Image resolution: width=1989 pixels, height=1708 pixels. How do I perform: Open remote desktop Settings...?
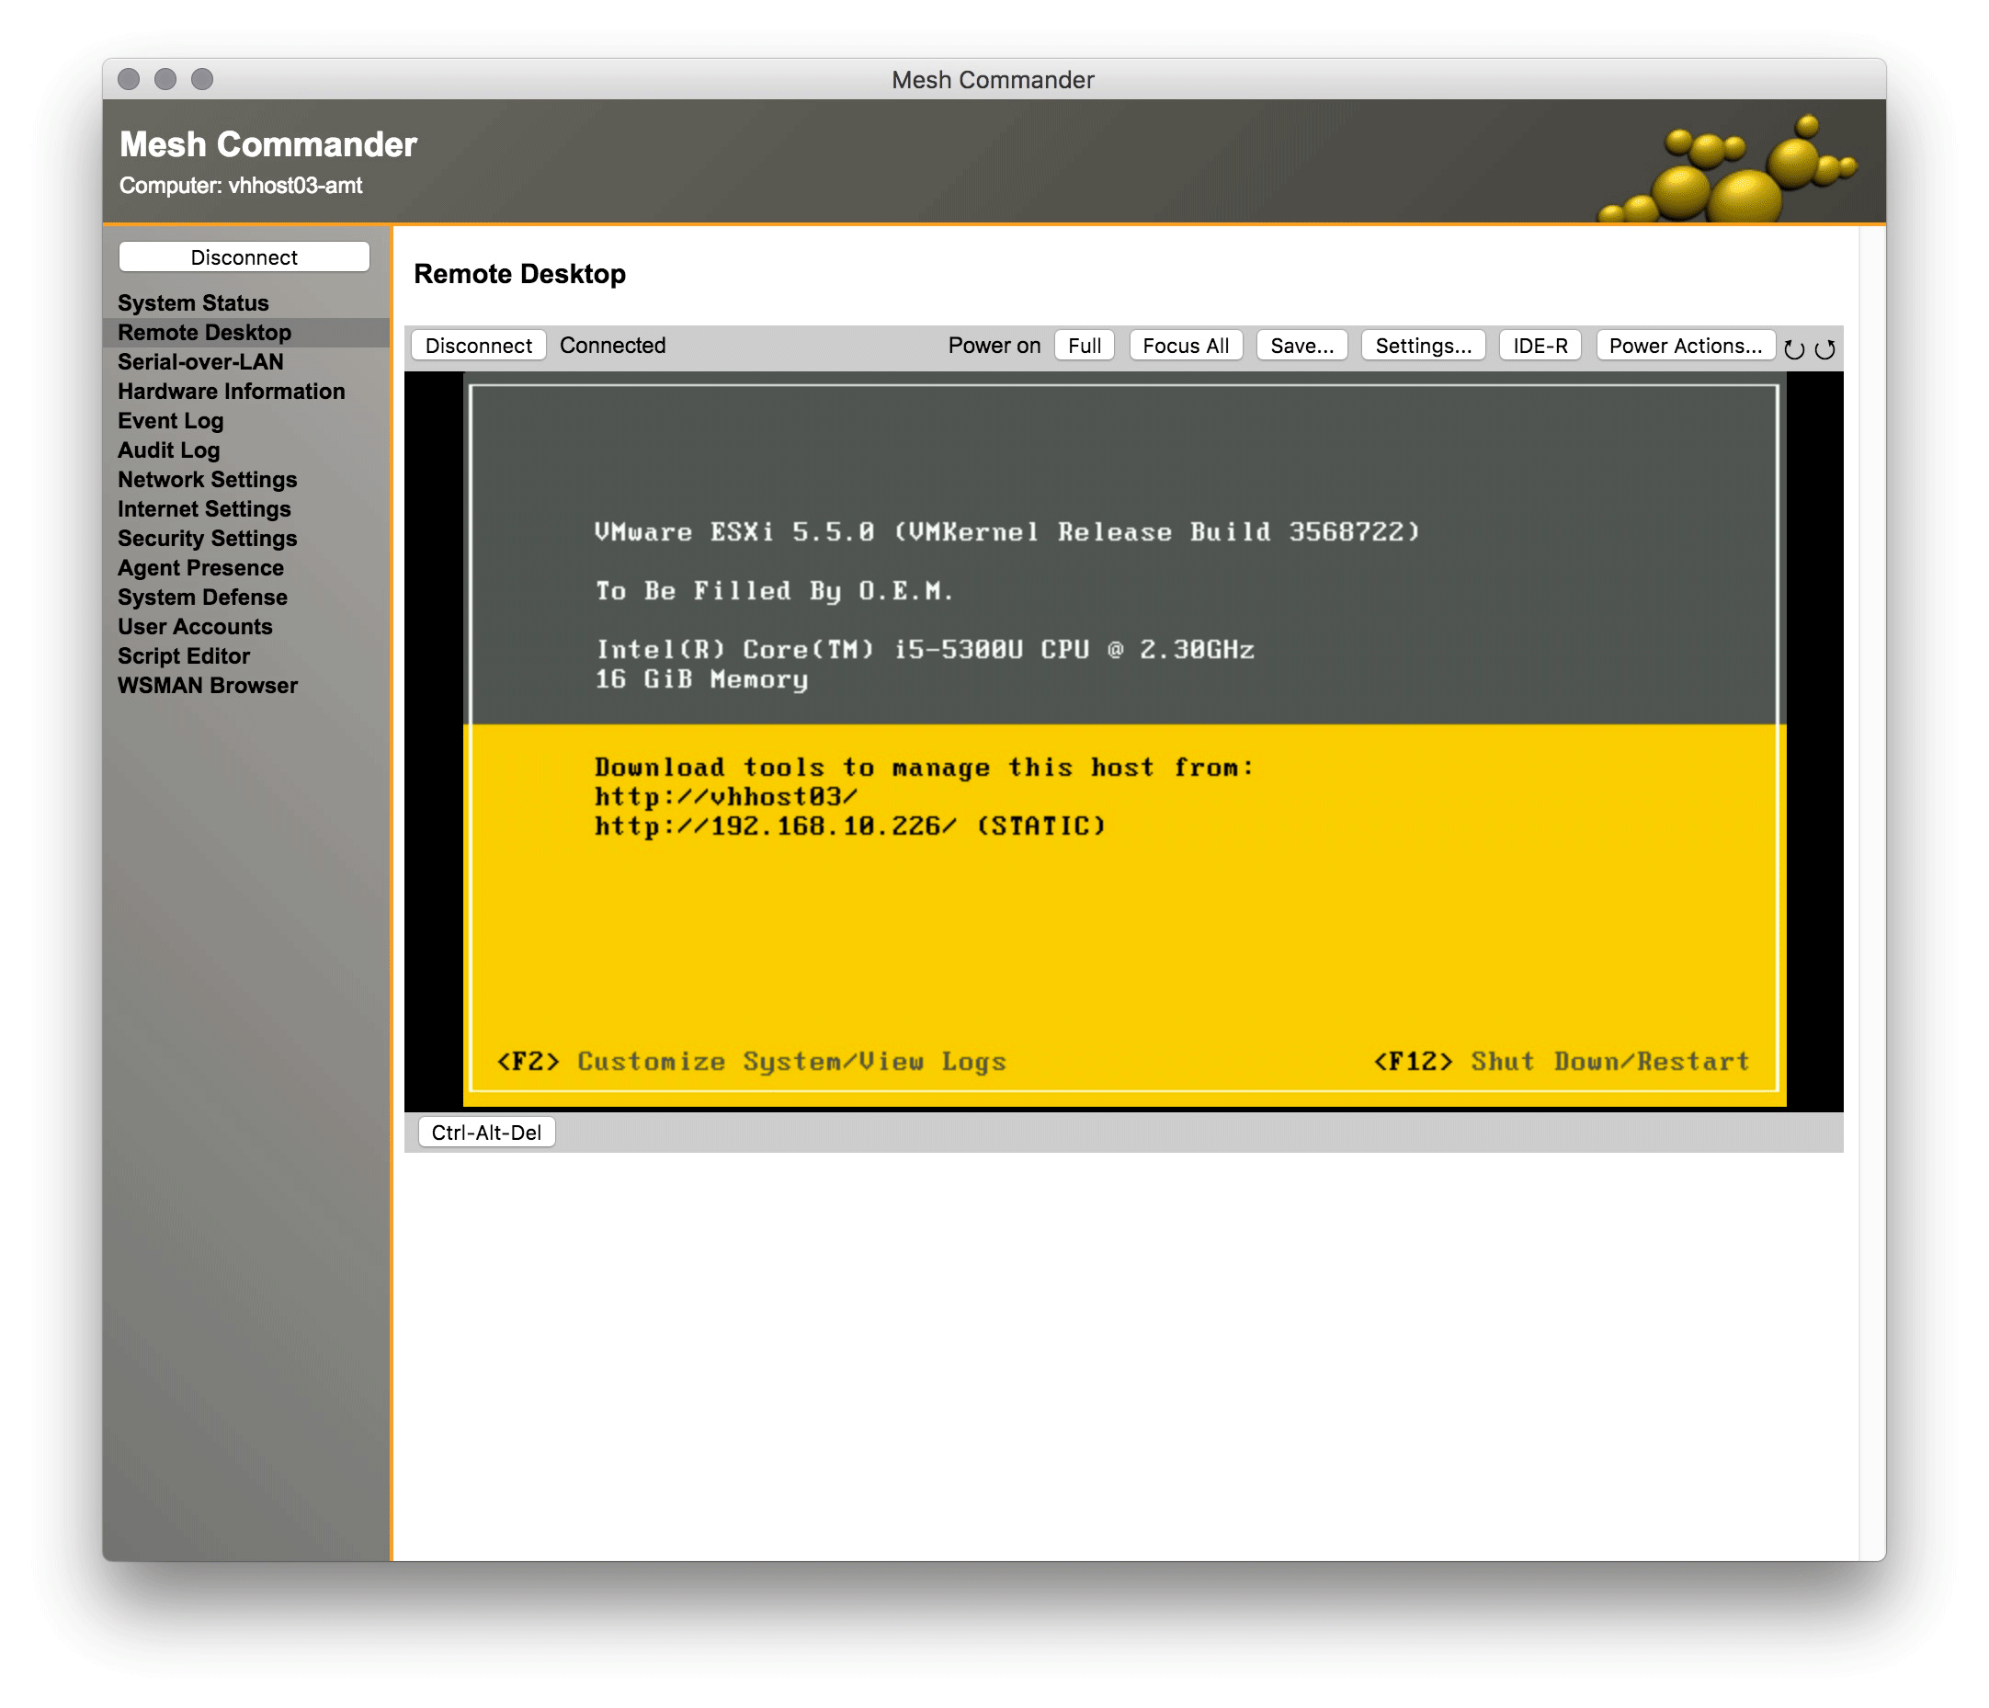(x=1423, y=346)
